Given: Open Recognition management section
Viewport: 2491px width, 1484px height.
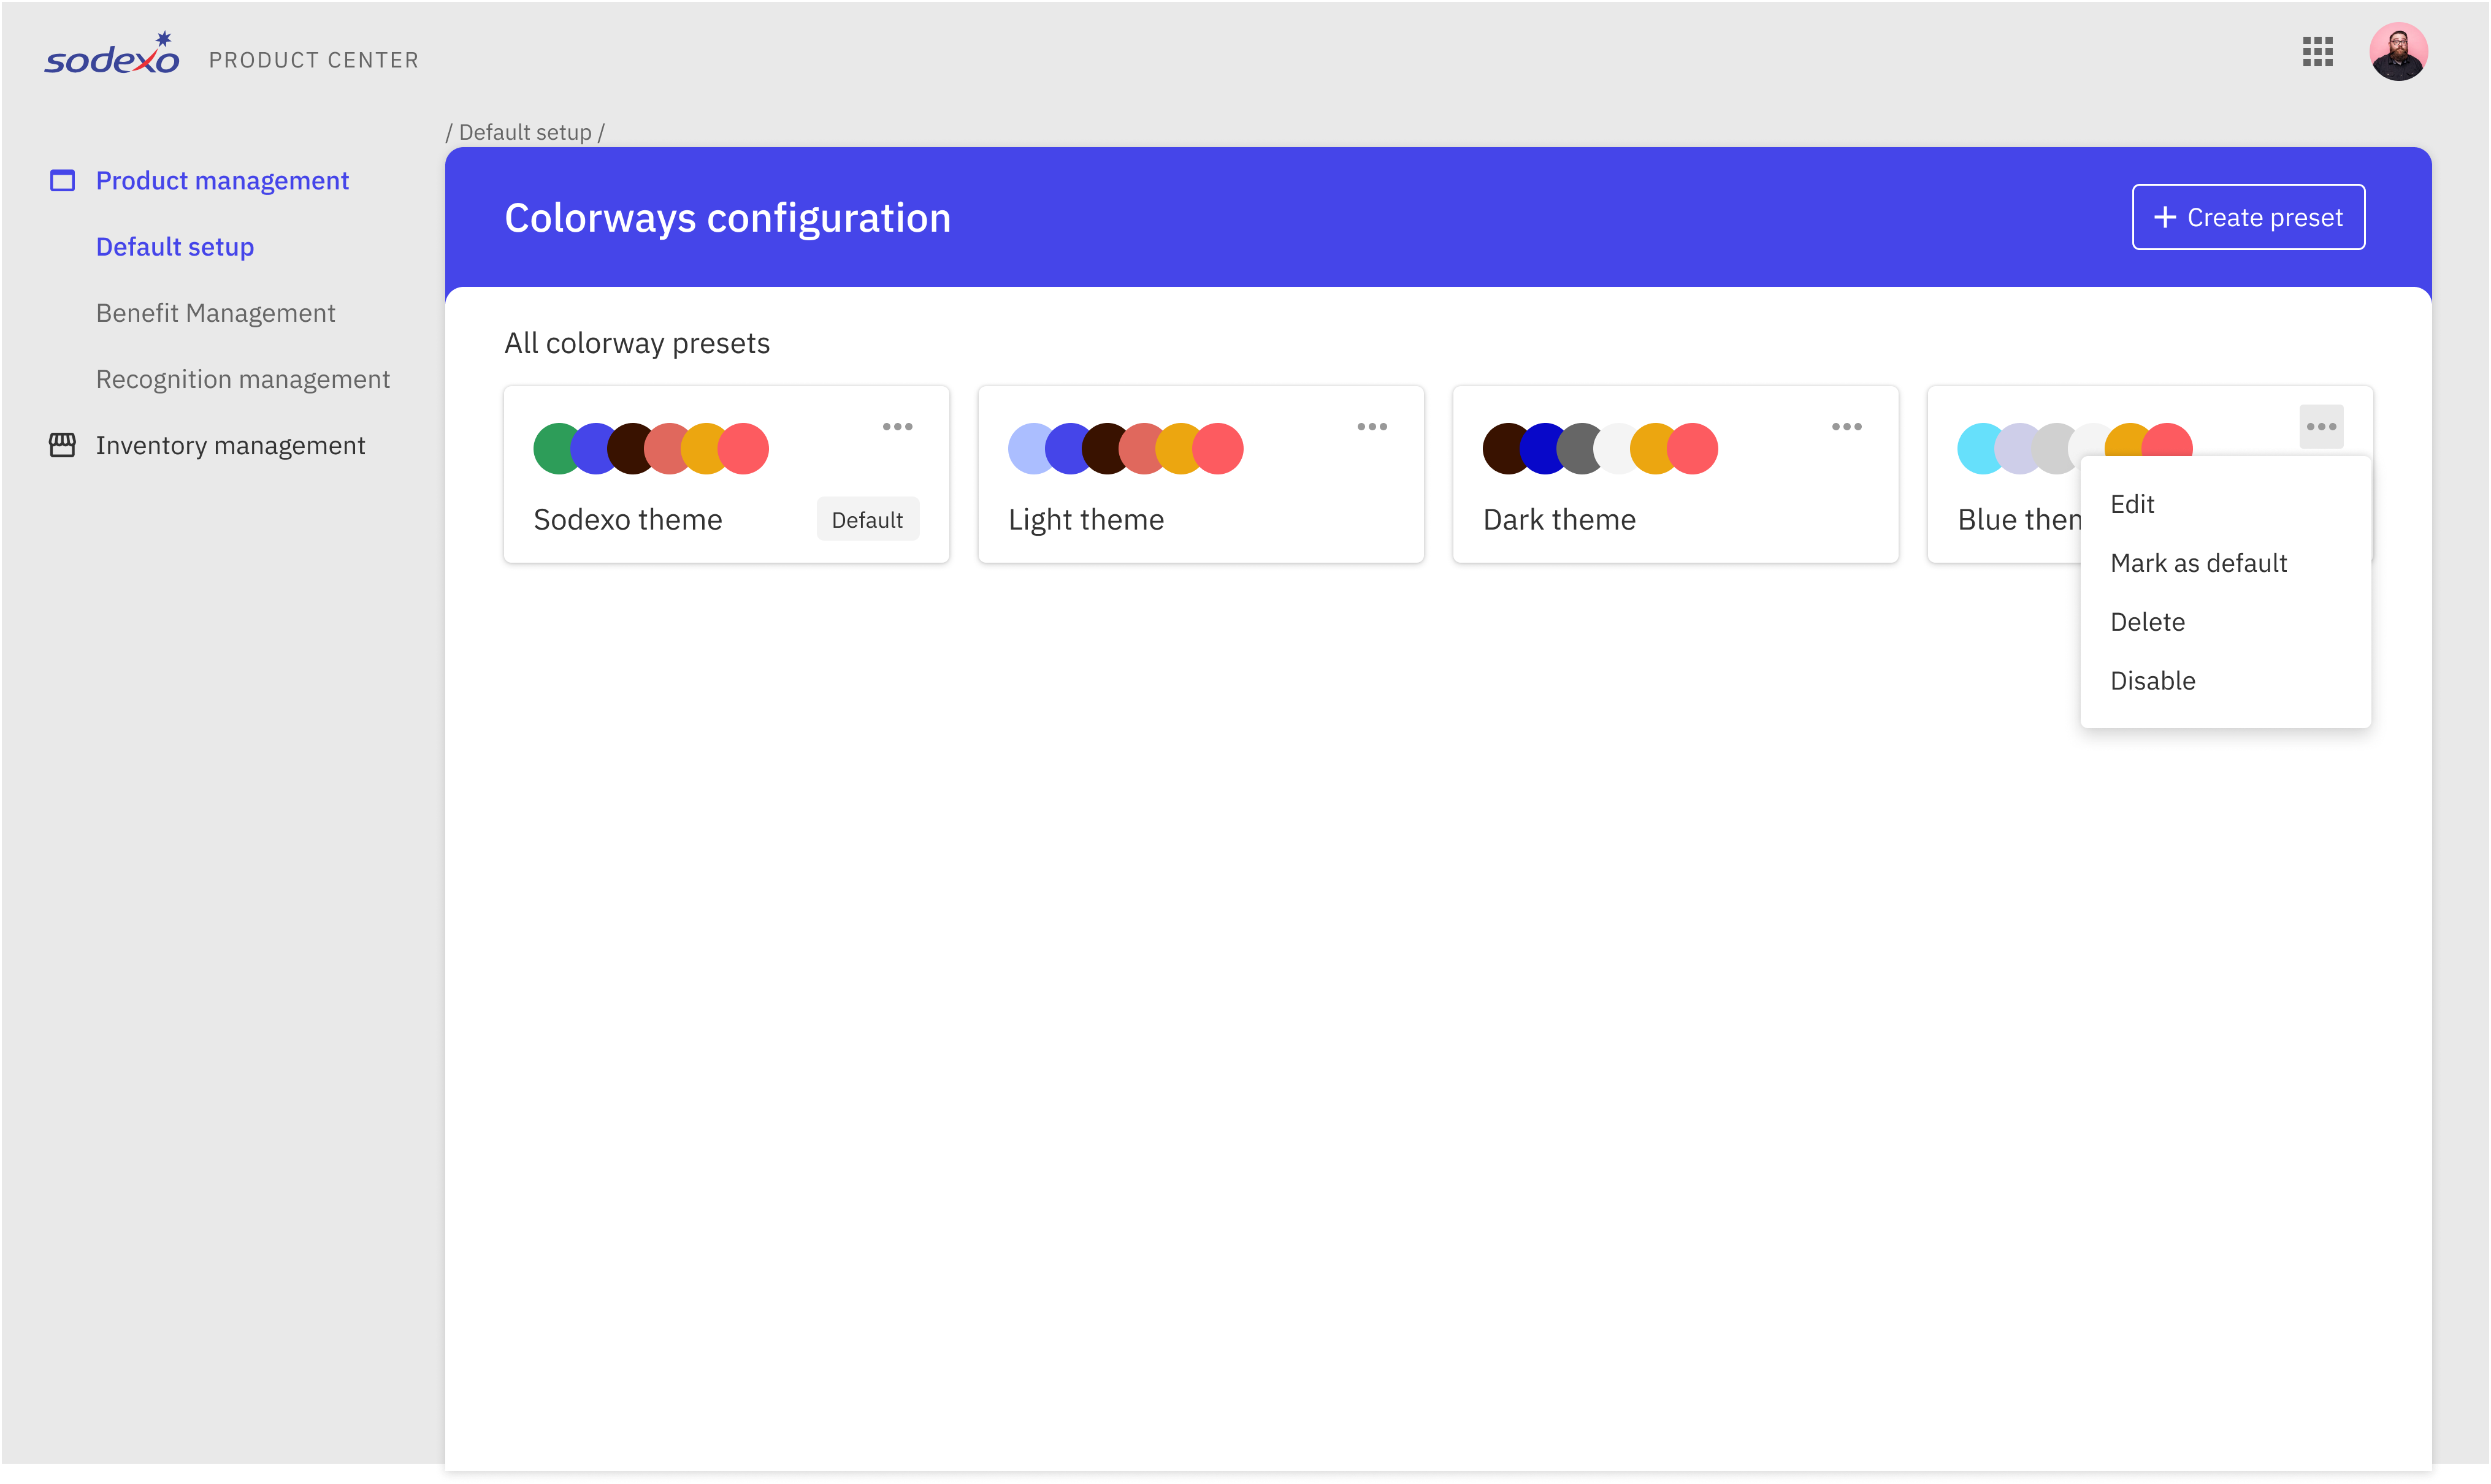Looking at the screenshot, I should pyautogui.click(x=242, y=379).
